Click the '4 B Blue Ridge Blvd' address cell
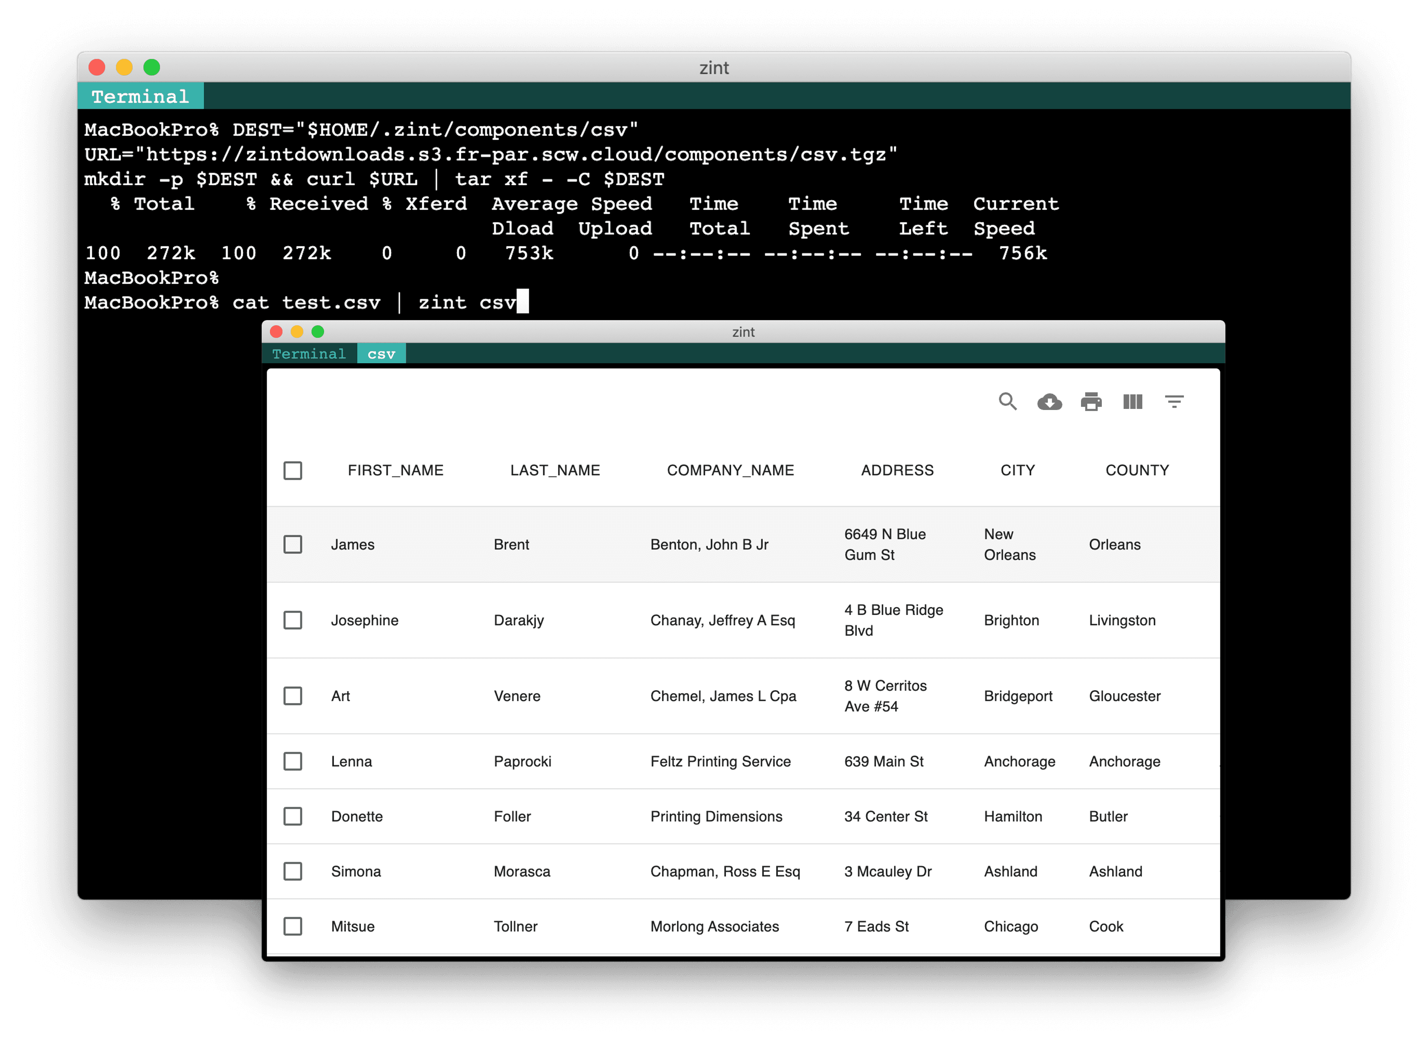1428x1040 pixels. click(894, 620)
